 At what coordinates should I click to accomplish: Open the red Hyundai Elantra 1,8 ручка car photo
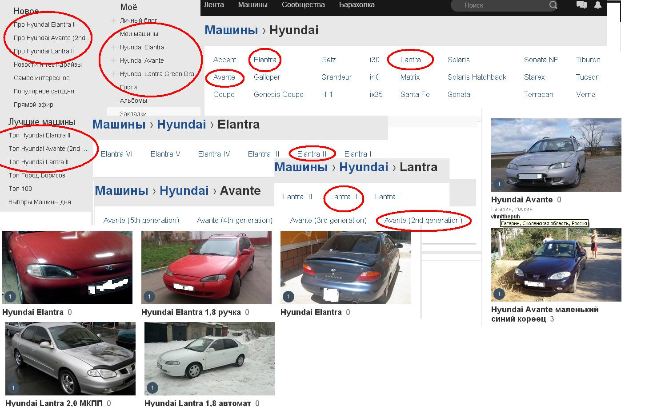pyautogui.click(x=206, y=267)
